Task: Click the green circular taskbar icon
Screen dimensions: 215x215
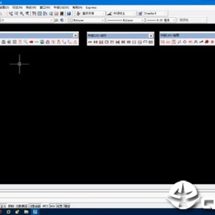Action: [x=9, y=211]
